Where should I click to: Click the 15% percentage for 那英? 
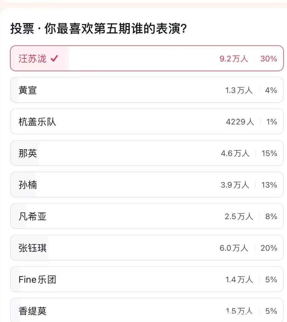269,153
